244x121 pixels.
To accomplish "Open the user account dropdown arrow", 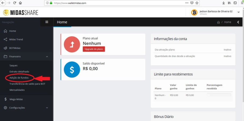I will pos(239,12).
